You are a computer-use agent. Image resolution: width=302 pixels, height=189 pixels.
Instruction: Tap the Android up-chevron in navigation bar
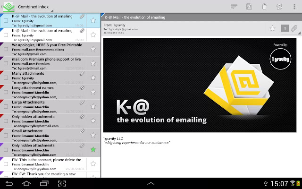pos(151,183)
